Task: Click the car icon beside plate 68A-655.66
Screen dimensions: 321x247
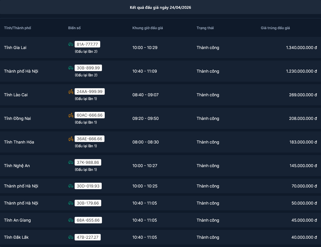Action: pos(71,220)
